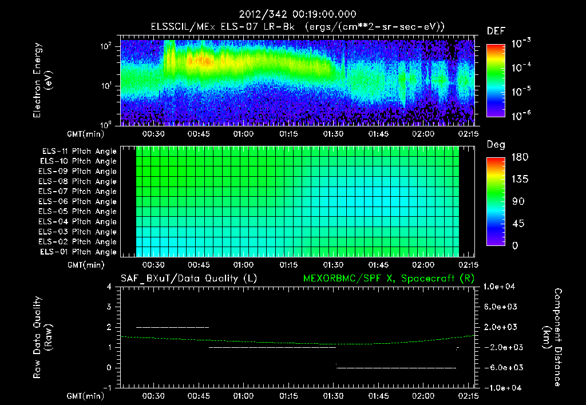Click the Deg pitch angle color bar
Viewport: 586px width, 405px height.
click(x=496, y=201)
